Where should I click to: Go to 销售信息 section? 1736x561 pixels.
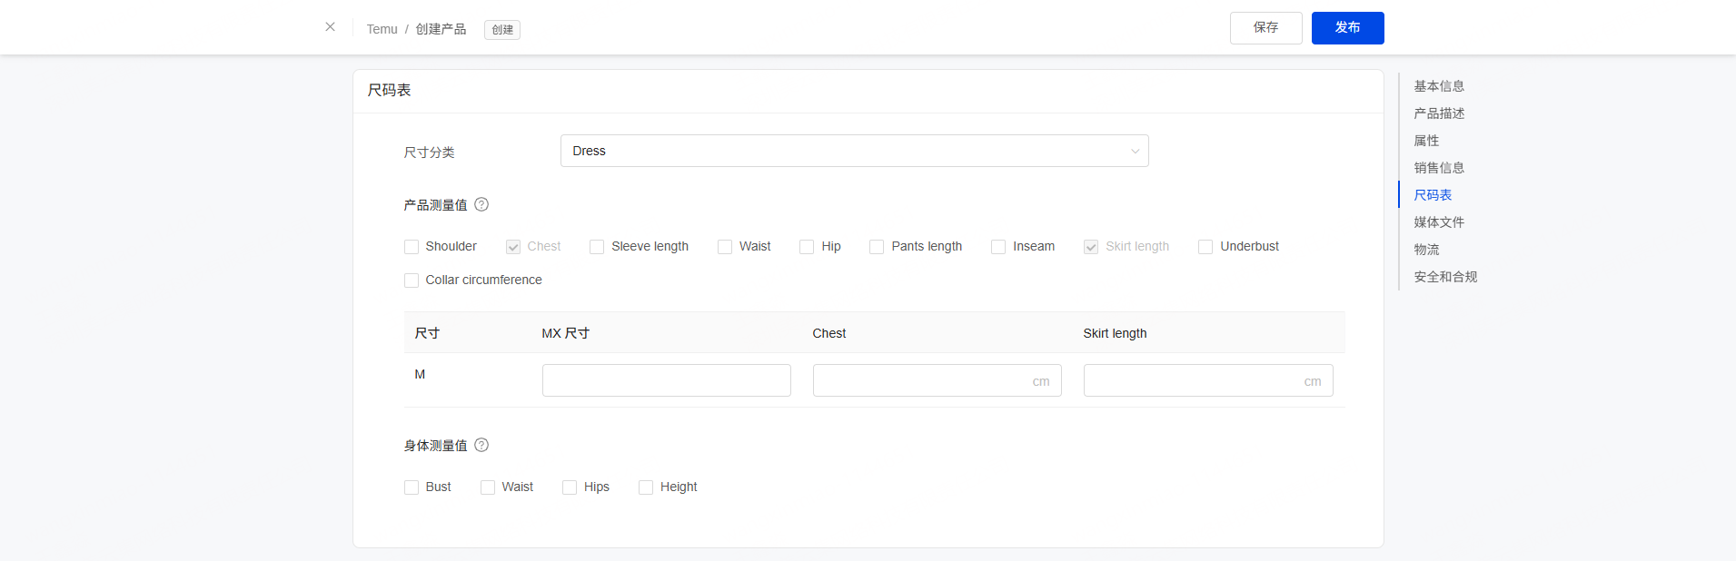[1438, 168]
